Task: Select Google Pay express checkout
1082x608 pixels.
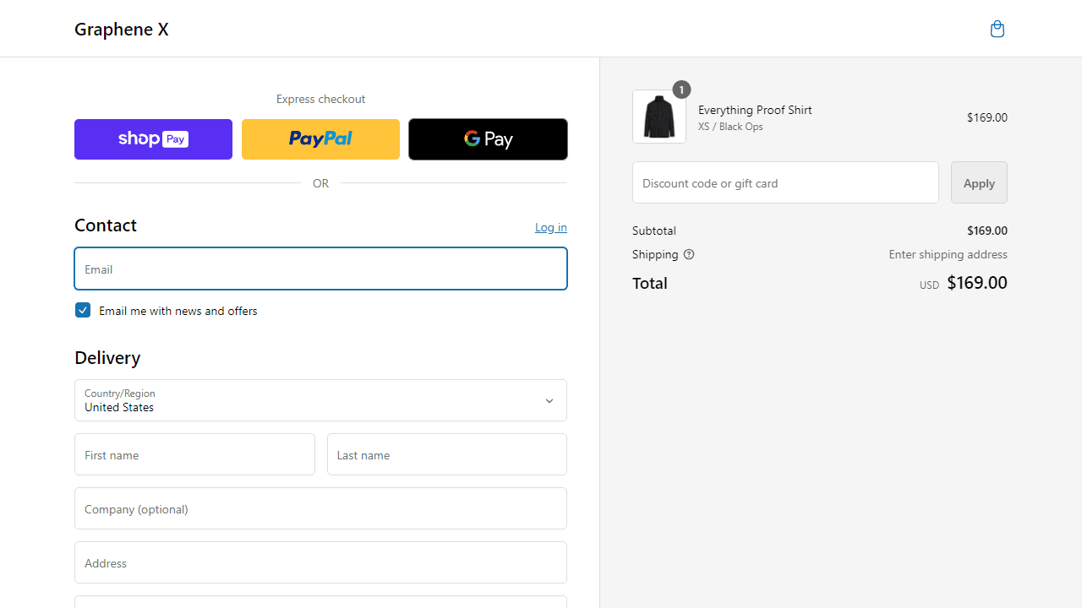Action: coord(488,139)
